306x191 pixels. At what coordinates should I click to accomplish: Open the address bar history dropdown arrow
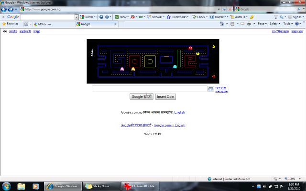click(219, 9)
